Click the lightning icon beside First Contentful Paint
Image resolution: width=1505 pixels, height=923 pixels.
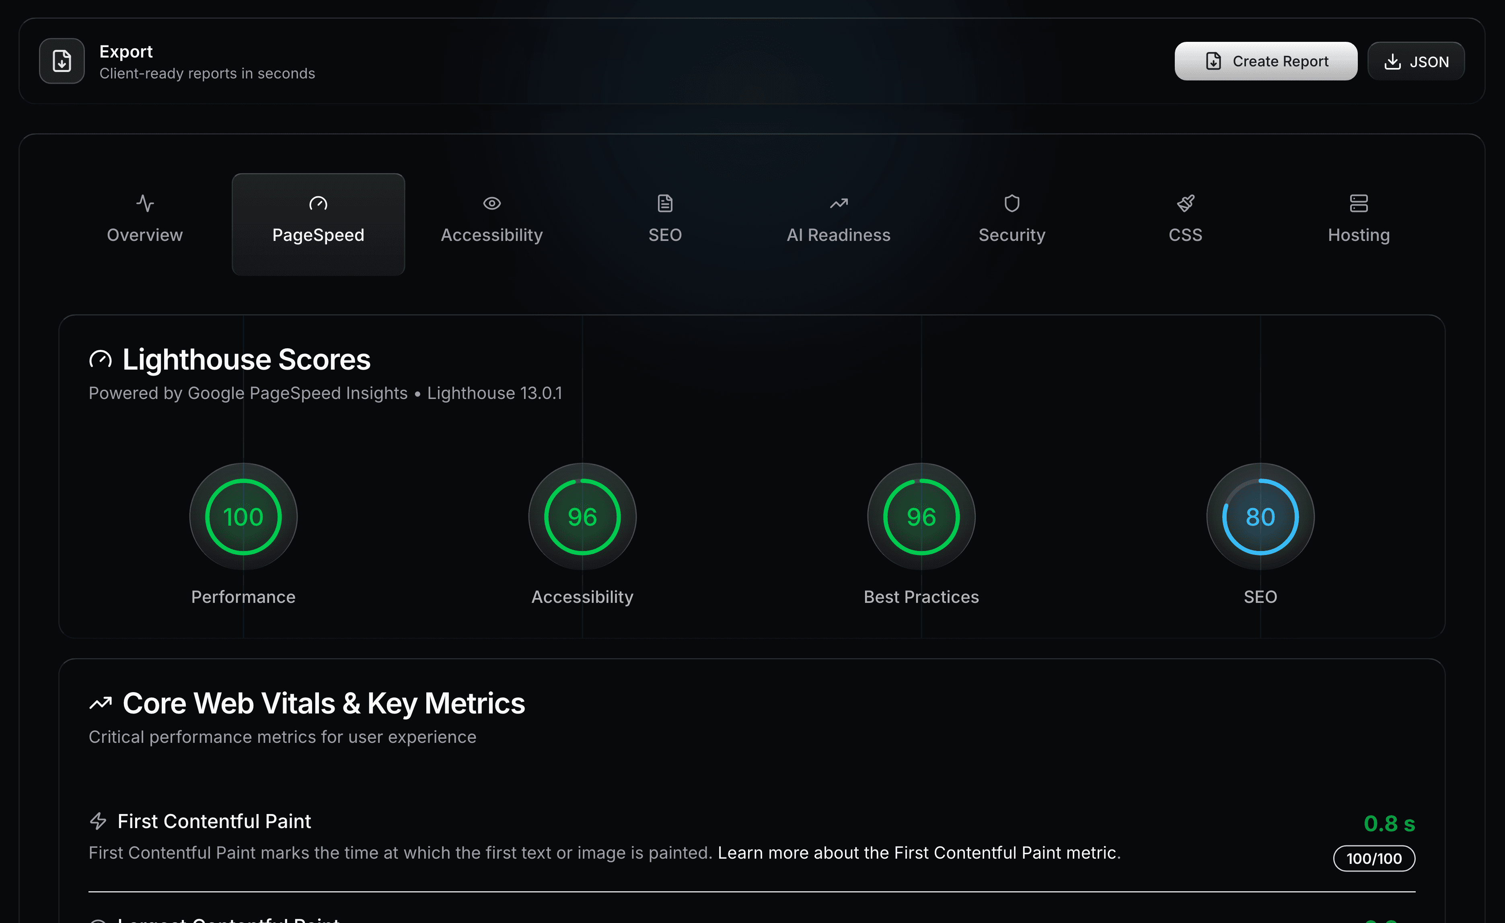99,821
